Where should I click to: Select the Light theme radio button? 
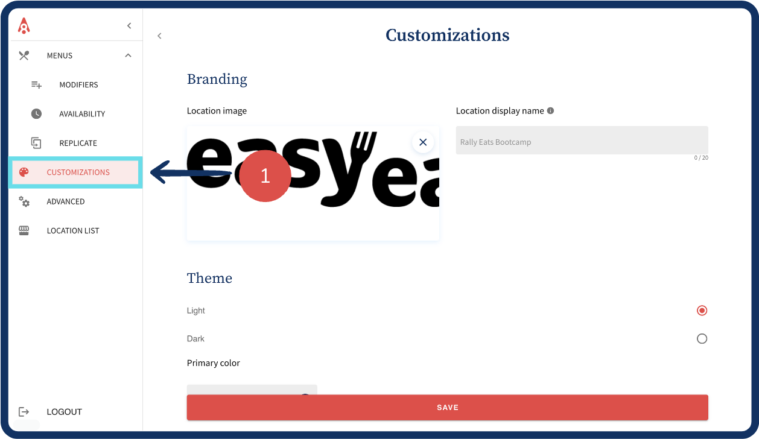(702, 311)
